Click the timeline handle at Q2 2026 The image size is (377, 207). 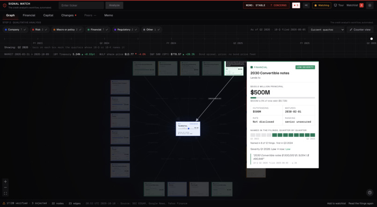(x=371, y=39)
